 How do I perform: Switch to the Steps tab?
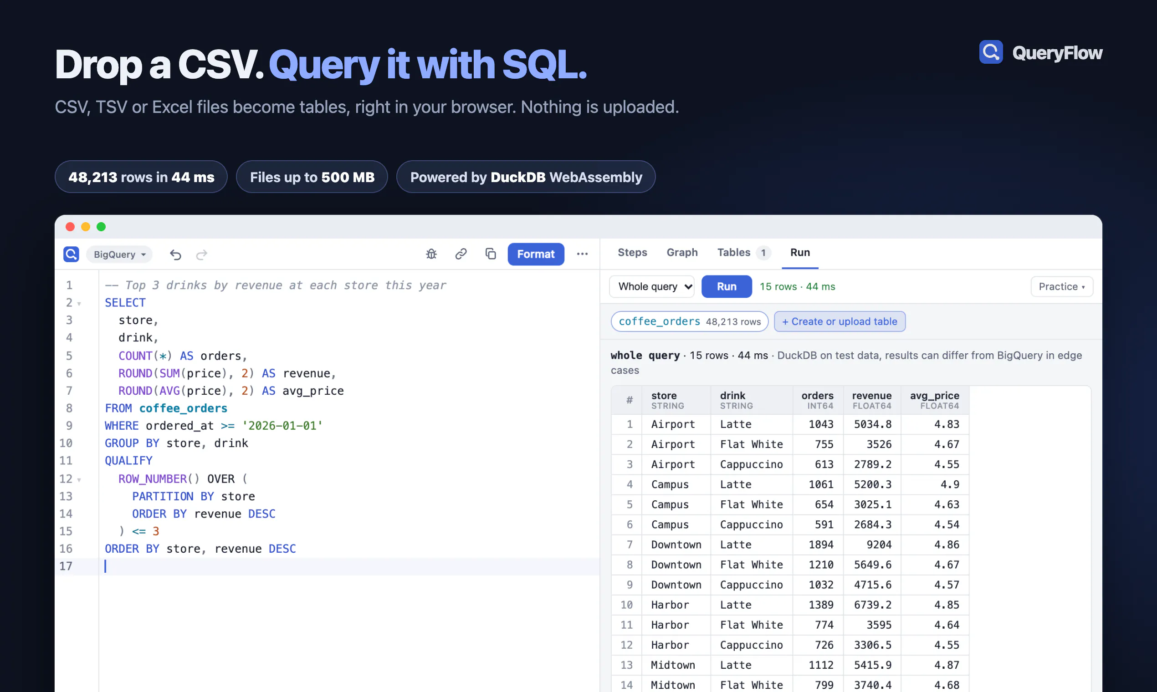pos(632,253)
